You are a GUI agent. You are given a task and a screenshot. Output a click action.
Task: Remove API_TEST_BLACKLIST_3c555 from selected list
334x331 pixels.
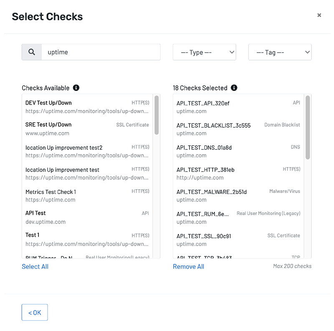point(238,129)
